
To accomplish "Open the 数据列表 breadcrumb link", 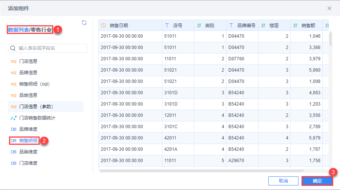I will tap(18, 29).
